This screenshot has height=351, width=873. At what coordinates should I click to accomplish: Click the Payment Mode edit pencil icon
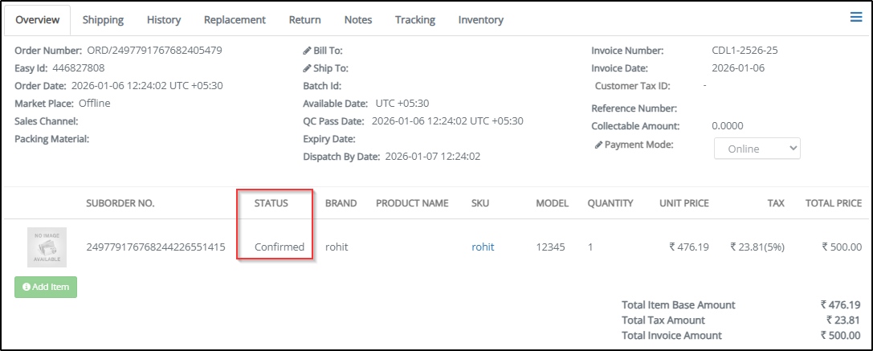coord(598,145)
